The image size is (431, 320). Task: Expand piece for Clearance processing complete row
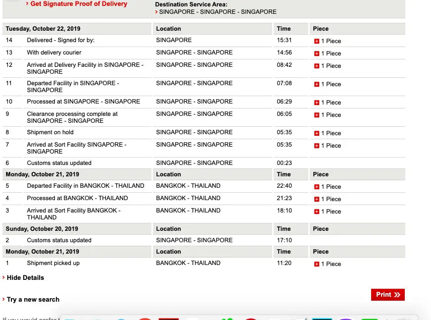click(317, 115)
